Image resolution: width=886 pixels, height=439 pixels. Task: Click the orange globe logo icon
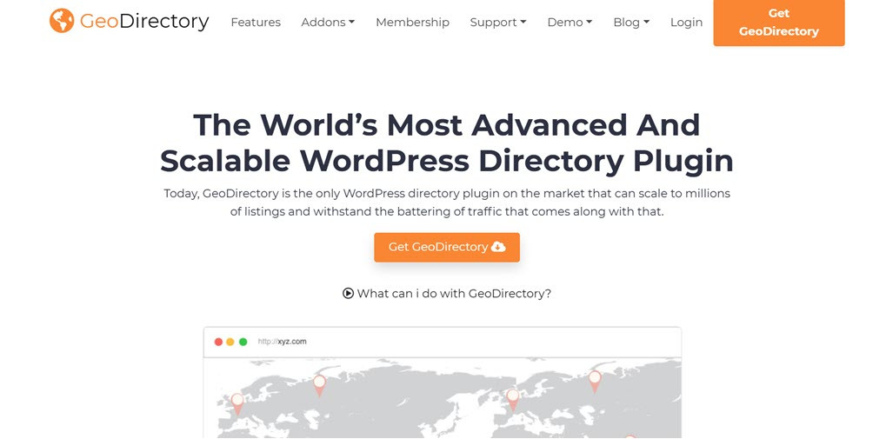(x=62, y=21)
